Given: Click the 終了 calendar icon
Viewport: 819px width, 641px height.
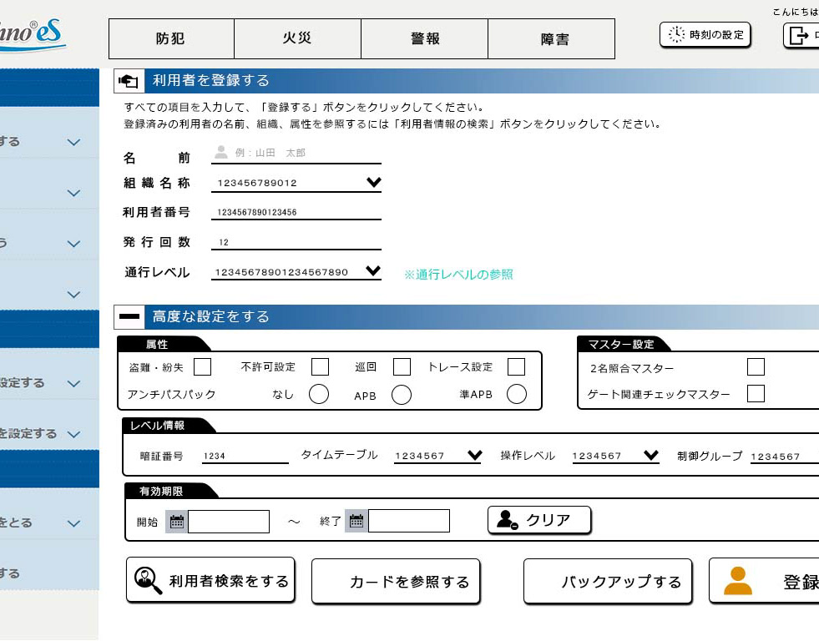Looking at the screenshot, I should coord(356,521).
